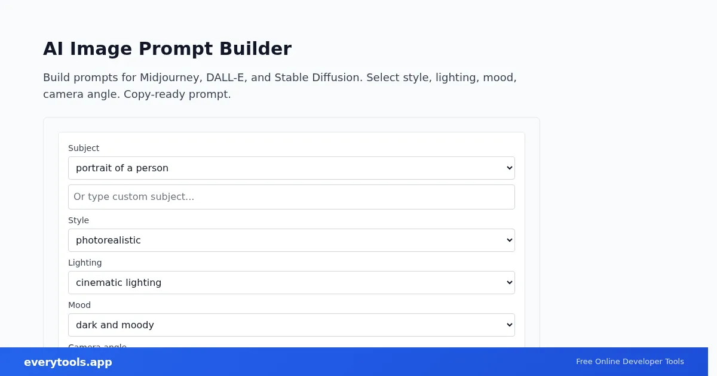This screenshot has height=376, width=717.
Task: Click the Mood field label
Action: tap(79, 305)
